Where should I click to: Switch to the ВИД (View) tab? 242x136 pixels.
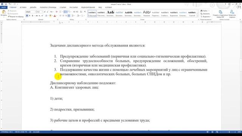click(100, 8)
